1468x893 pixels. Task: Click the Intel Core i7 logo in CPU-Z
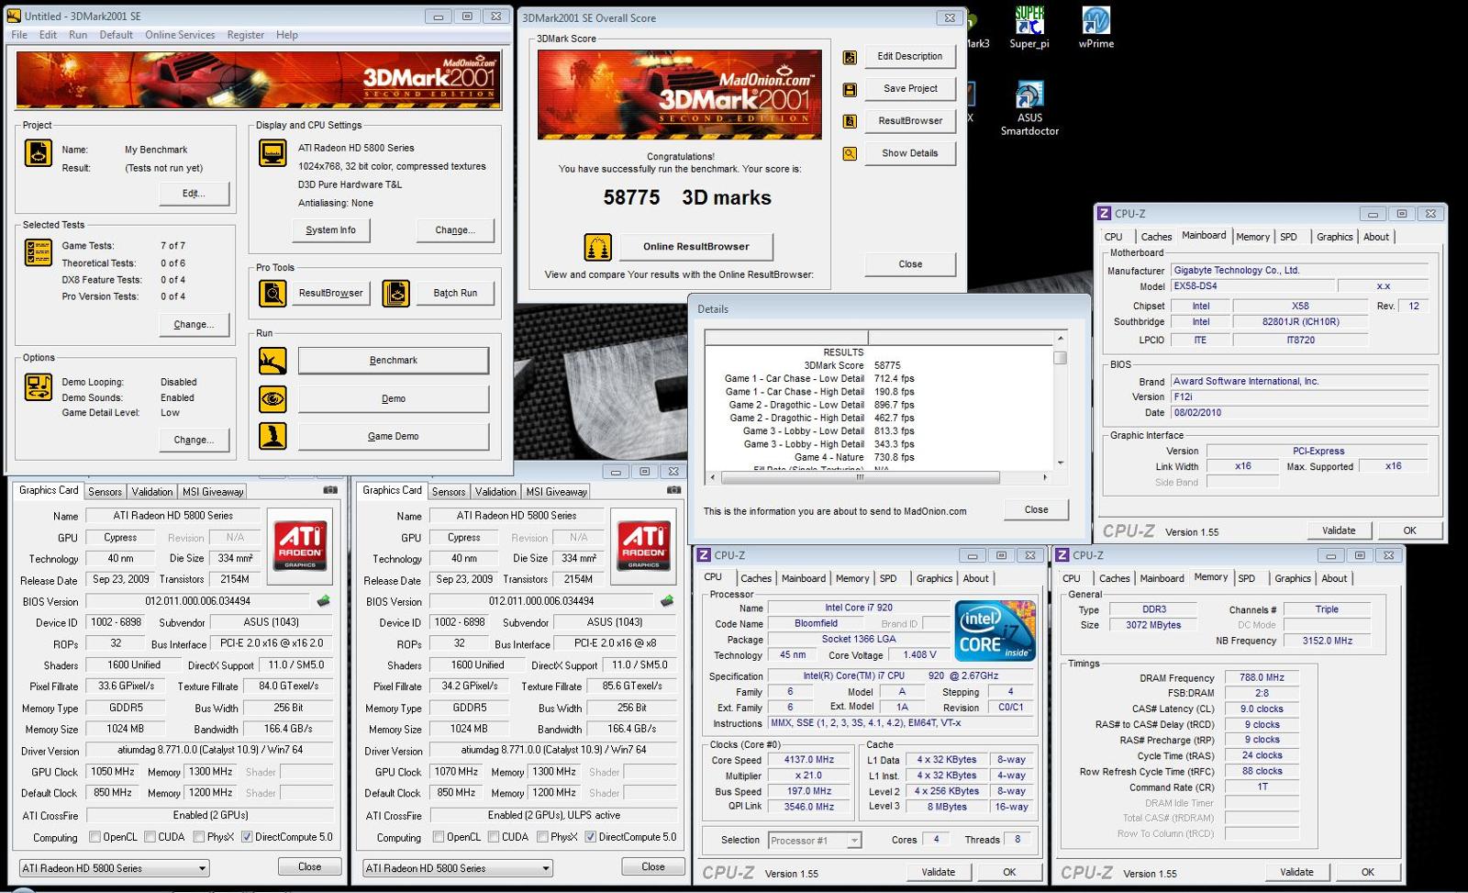995,631
